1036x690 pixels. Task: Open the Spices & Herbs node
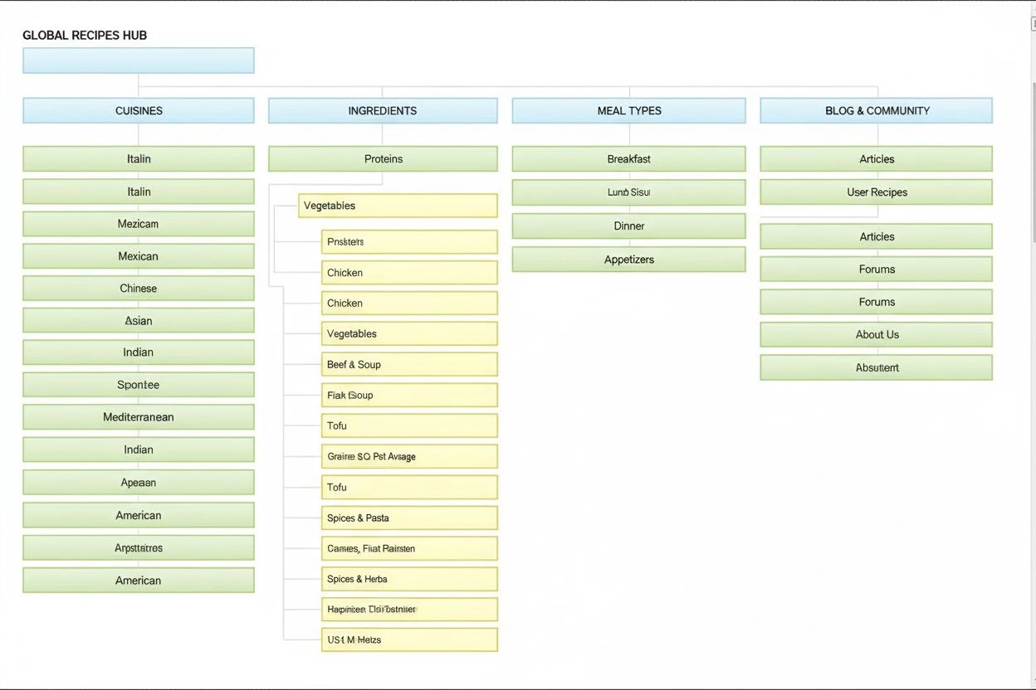408,579
